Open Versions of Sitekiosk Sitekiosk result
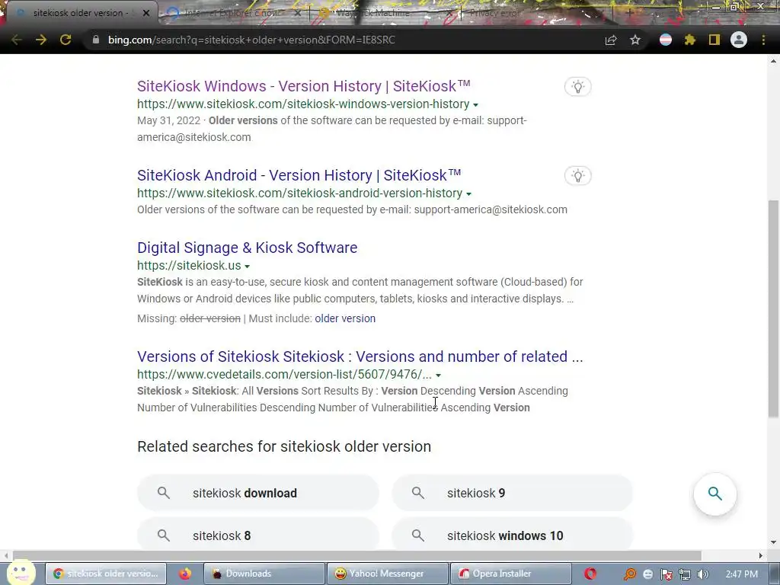Image resolution: width=780 pixels, height=585 pixels. point(360,356)
